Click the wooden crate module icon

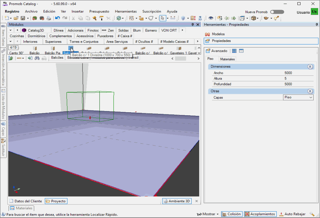254,18
